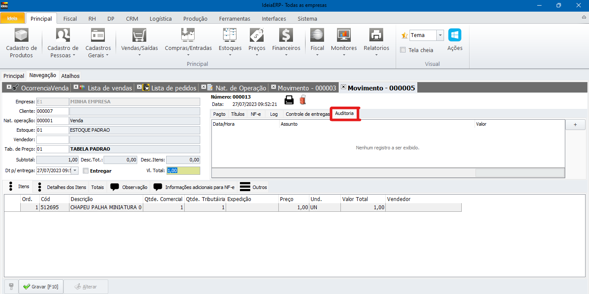
Task: Open the Relatorios printer icon
Action: coord(376,36)
